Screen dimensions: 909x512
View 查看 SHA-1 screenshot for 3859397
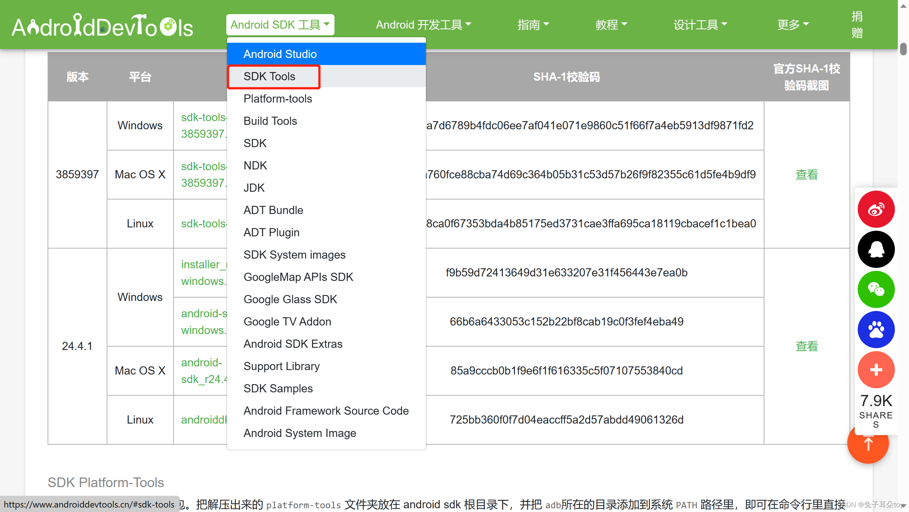(806, 174)
